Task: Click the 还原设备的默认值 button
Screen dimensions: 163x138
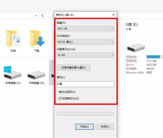Action: [x=74, y=68]
